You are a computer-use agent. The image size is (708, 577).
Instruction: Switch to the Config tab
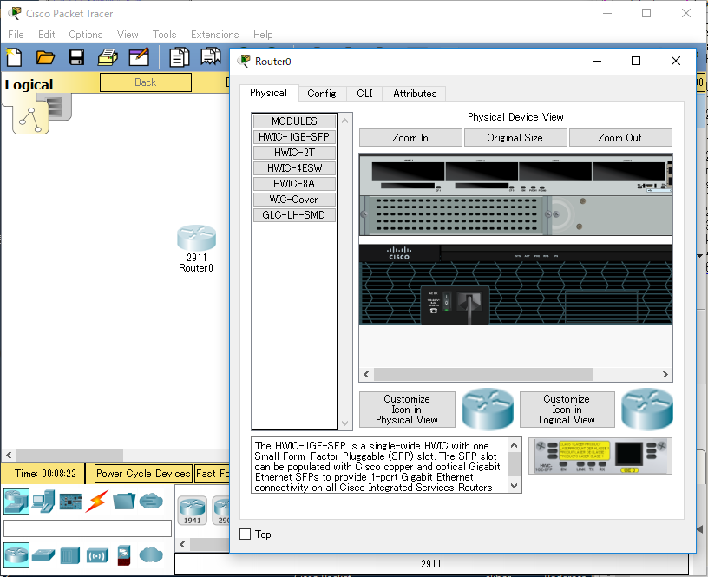322,94
